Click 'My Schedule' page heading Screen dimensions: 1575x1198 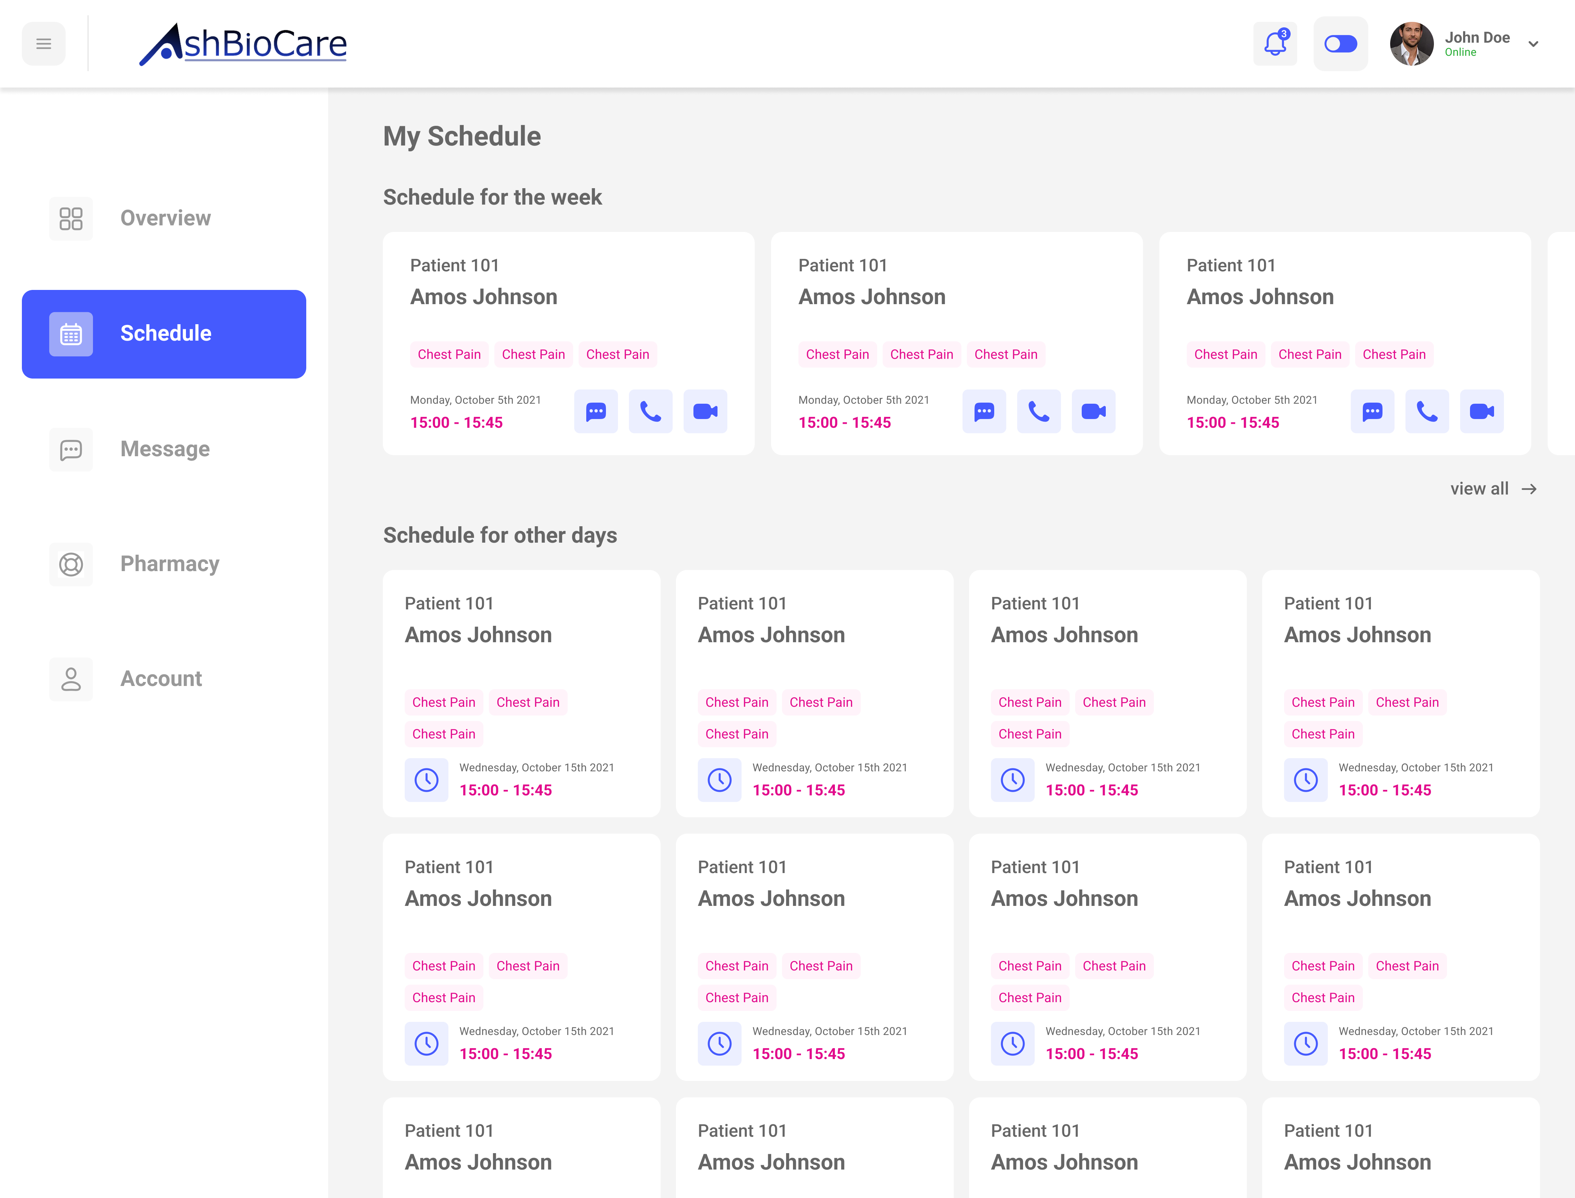462,136
